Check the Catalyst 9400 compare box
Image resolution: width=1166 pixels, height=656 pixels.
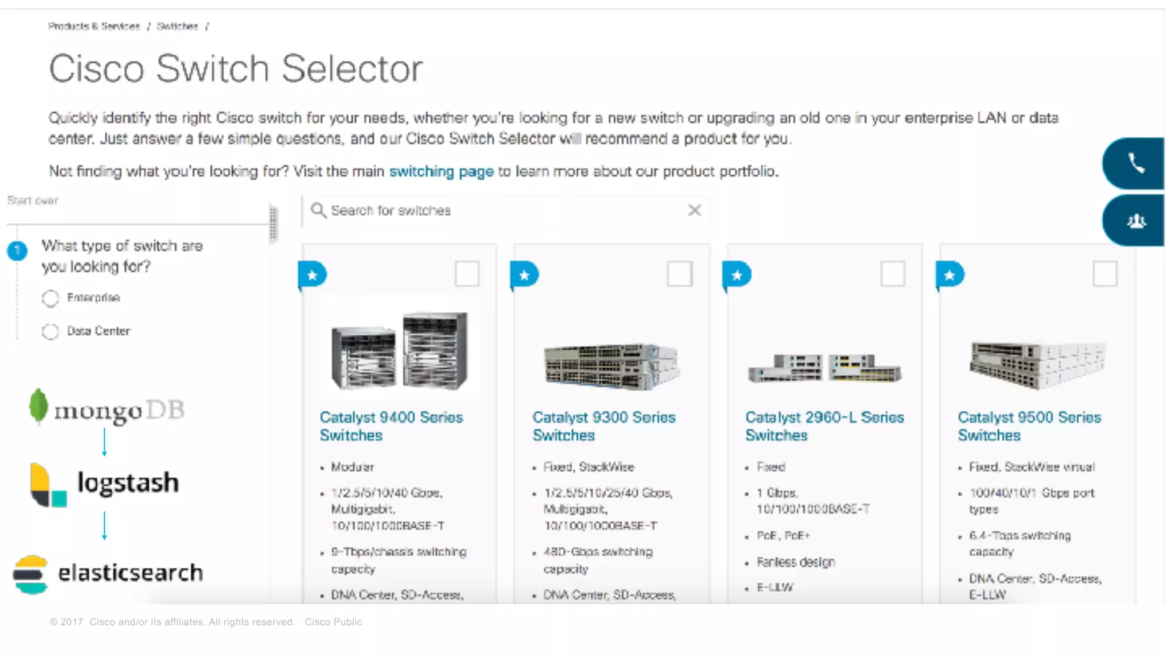point(467,274)
